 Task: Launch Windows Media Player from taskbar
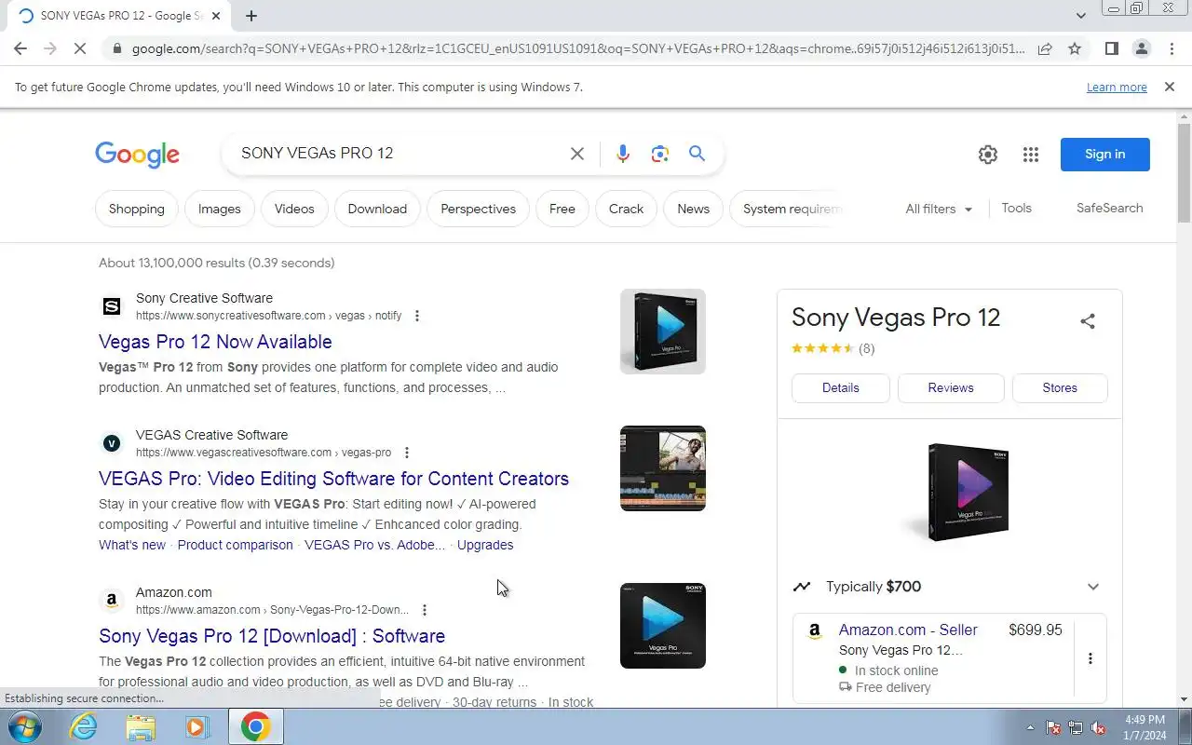tap(197, 726)
